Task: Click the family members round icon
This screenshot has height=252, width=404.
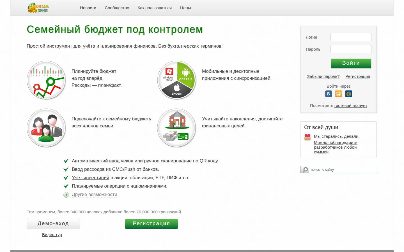Action: click(46, 128)
